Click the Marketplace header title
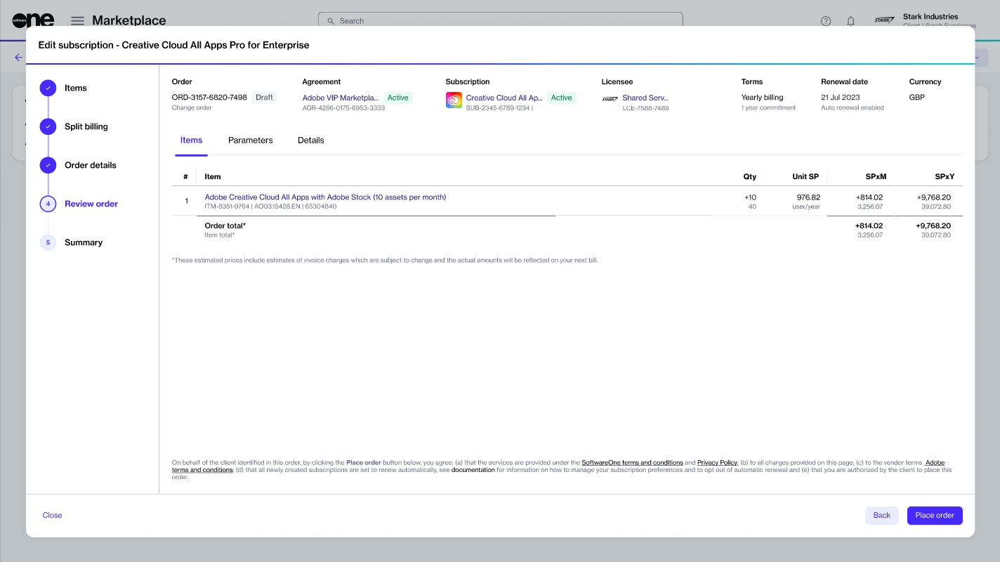The width and height of the screenshot is (1000, 562). coord(129,21)
